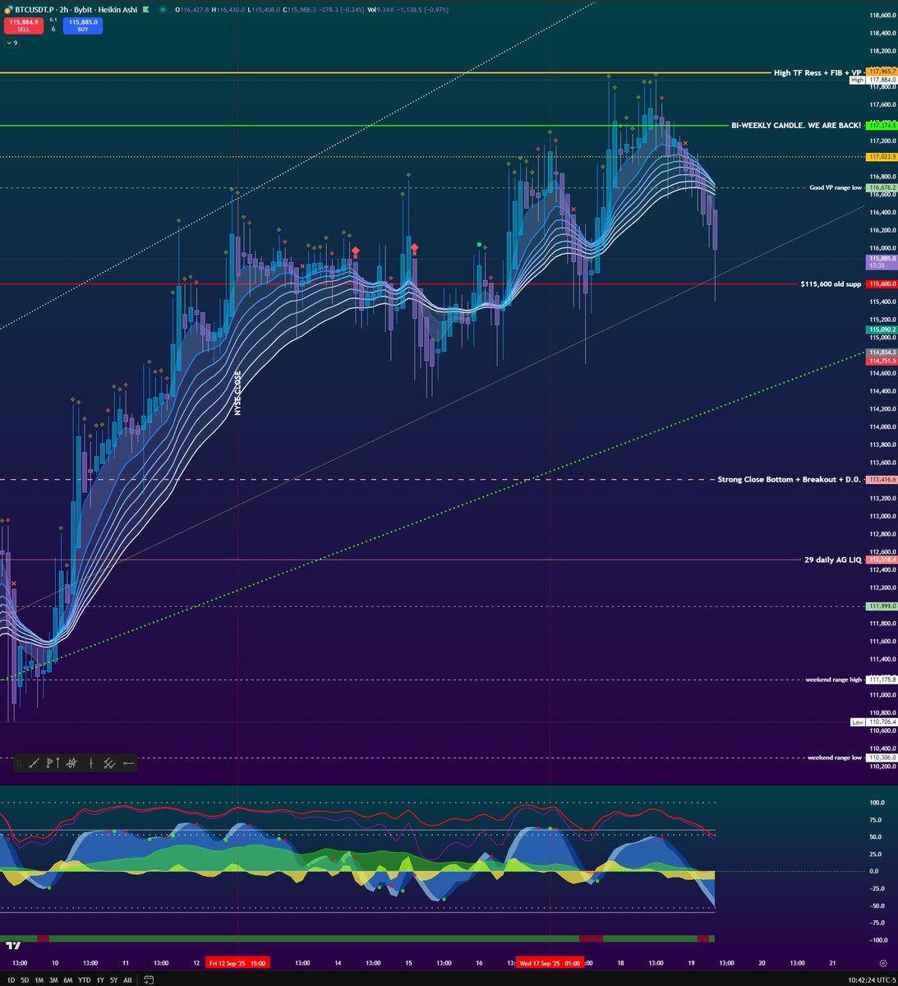Click the Heikin Ashi chart type icon beside the symbol
Viewport: 898px width, 986px height.
[x=146, y=10]
